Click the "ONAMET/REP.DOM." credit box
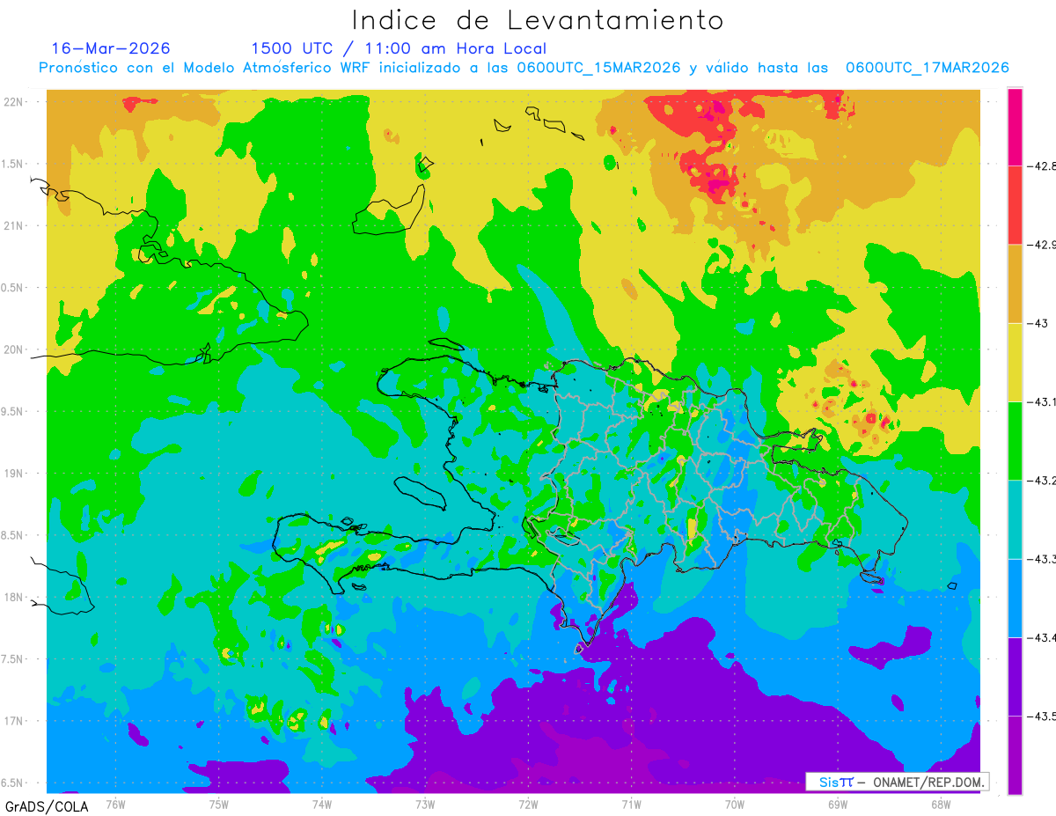1056x816 pixels. (x=898, y=782)
